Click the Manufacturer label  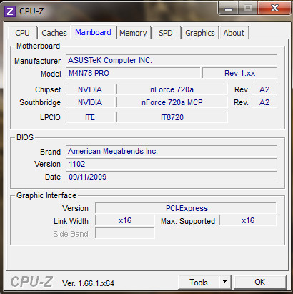38,61
